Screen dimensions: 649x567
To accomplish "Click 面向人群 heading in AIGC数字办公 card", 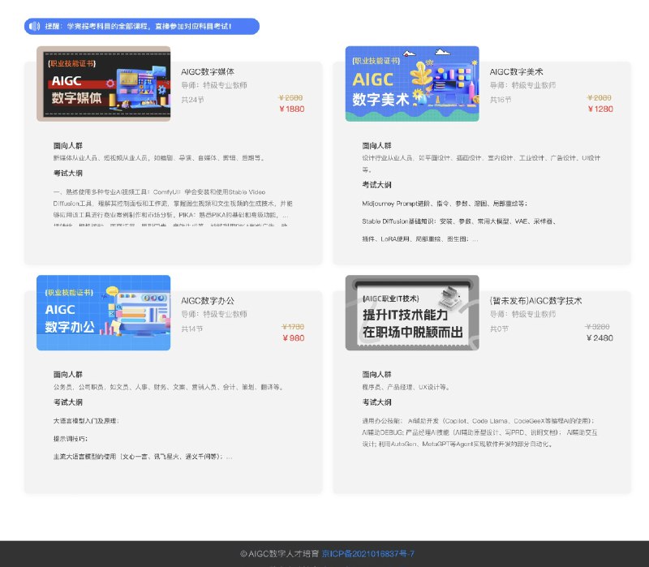I will coord(68,374).
